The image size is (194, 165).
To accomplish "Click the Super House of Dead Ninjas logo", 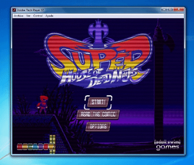I will [98, 54].
